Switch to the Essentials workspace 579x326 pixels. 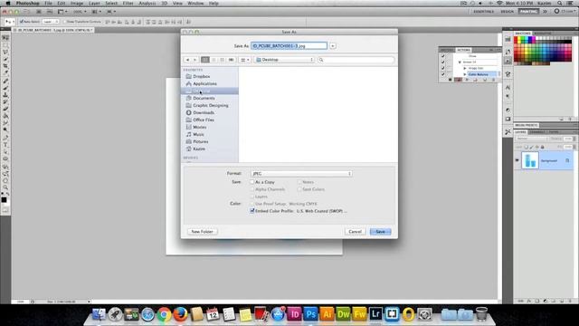pyautogui.click(x=483, y=12)
